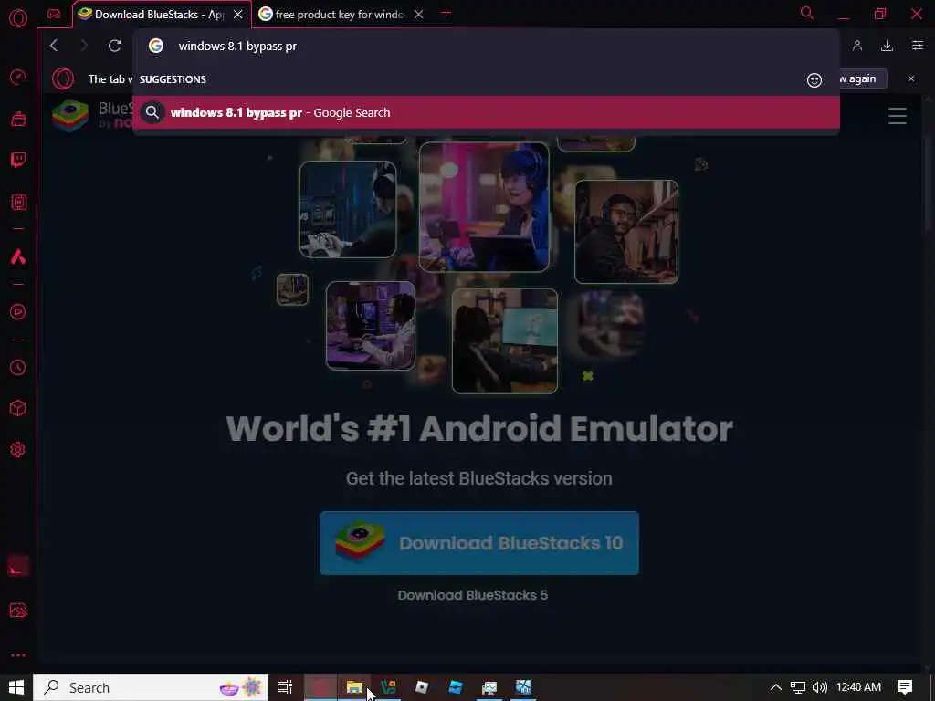Open Easy Setup sliders icon
This screenshot has width=935, height=701.
(x=917, y=46)
